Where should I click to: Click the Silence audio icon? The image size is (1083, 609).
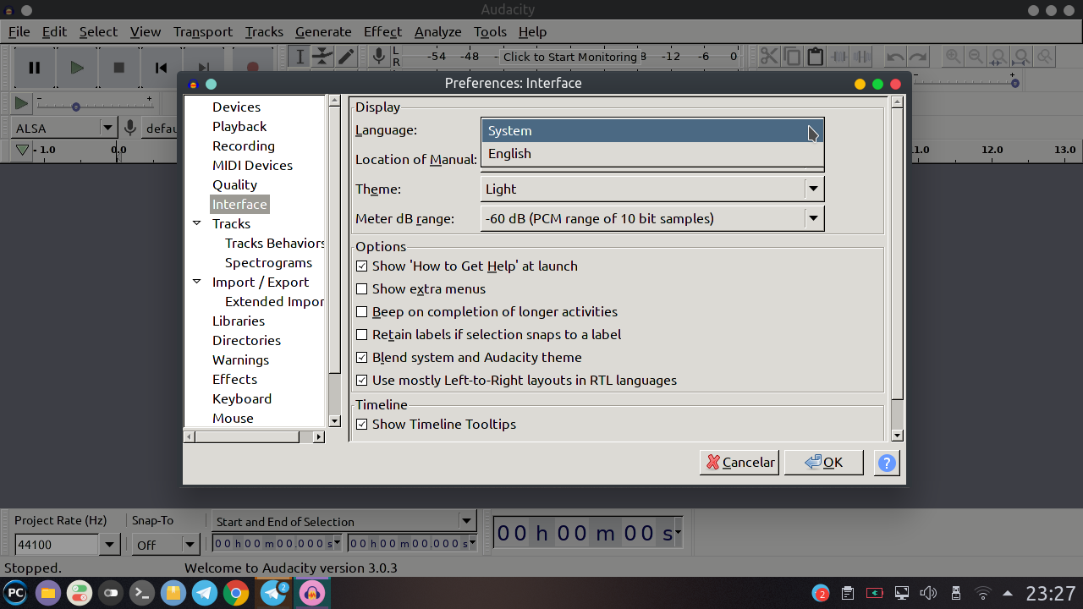coord(861,57)
